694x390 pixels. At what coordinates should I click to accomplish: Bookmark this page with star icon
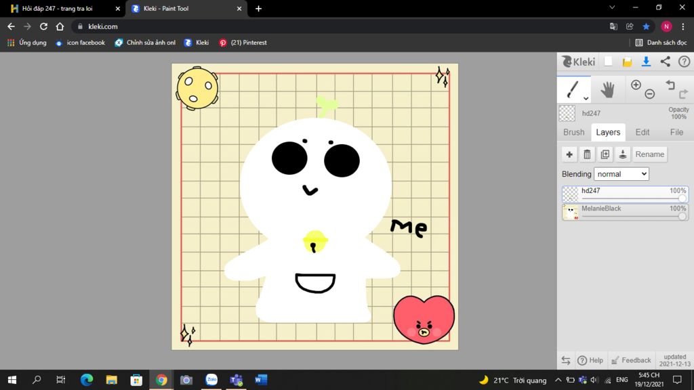(646, 26)
